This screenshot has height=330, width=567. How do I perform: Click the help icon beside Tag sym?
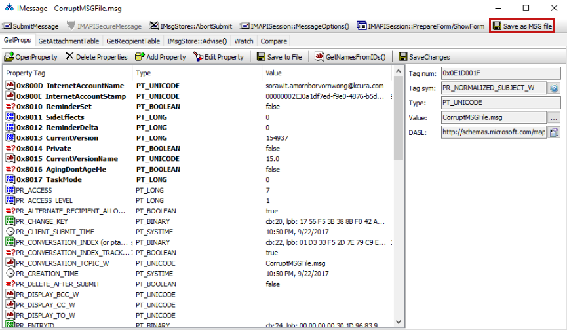(x=554, y=88)
